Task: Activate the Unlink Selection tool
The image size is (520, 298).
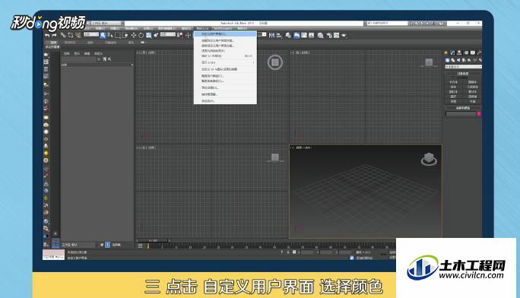Action: click(70, 35)
